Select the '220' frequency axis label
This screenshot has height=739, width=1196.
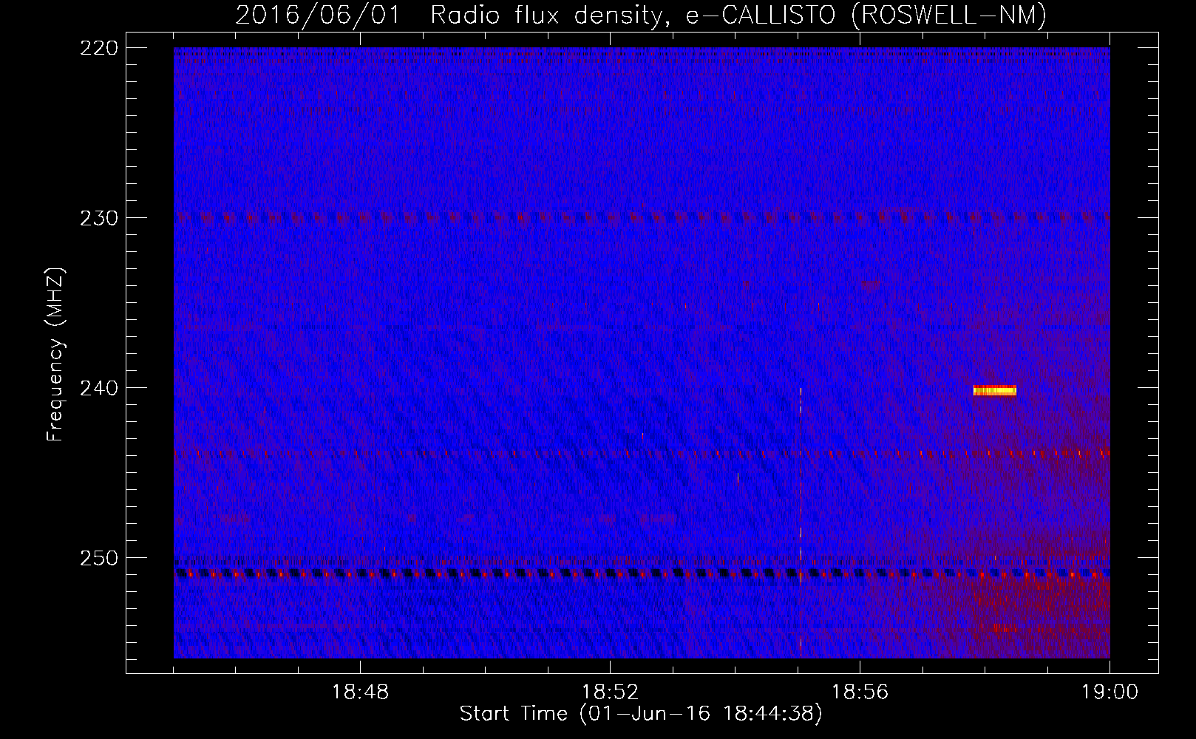coord(98,48)
